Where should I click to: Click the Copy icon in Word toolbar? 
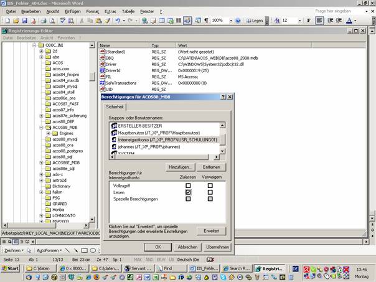click(x=90, y=21)
